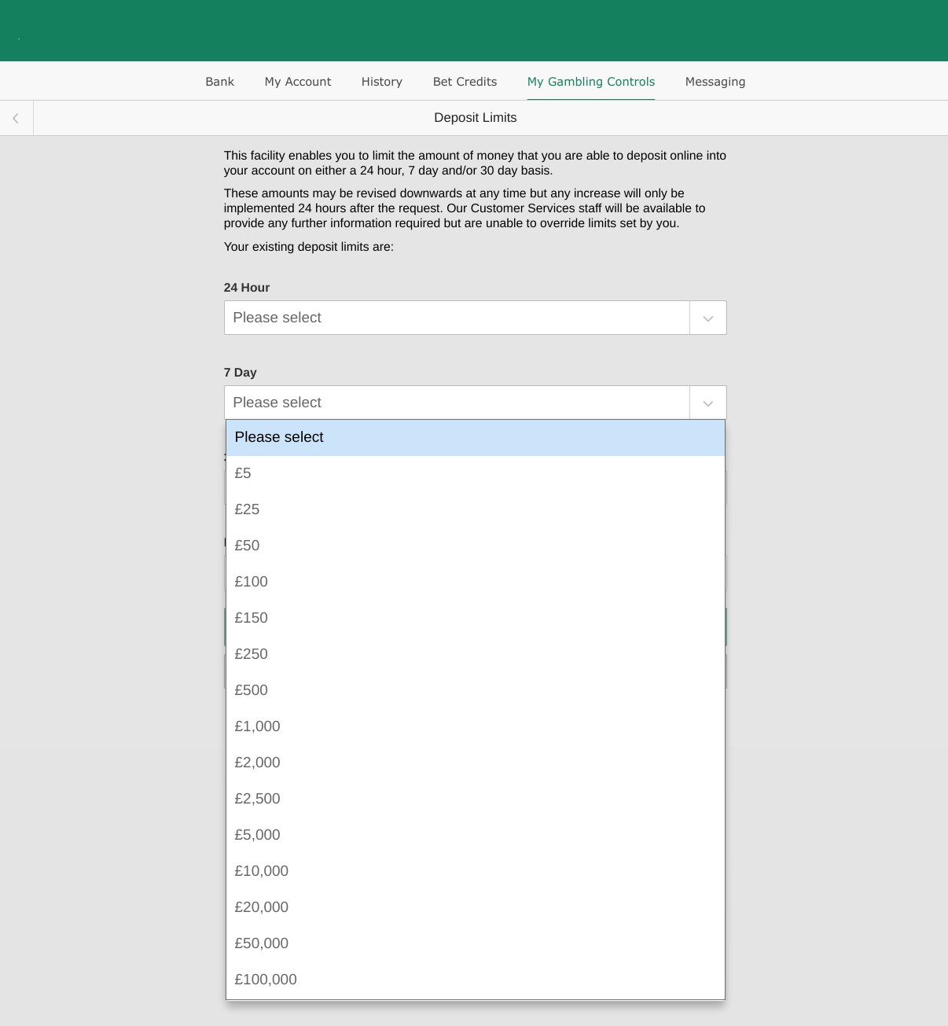Pick the £10,000 option
The image size is (948, 1026).
(x=476, y=871)
